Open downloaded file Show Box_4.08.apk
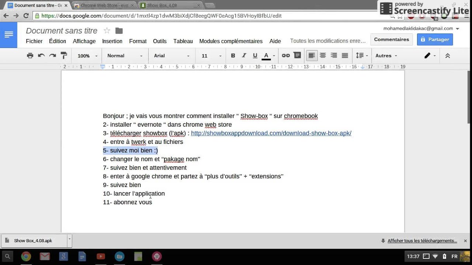Image resolution: width=472 pixels, height=265 pixels. [34, 241]
